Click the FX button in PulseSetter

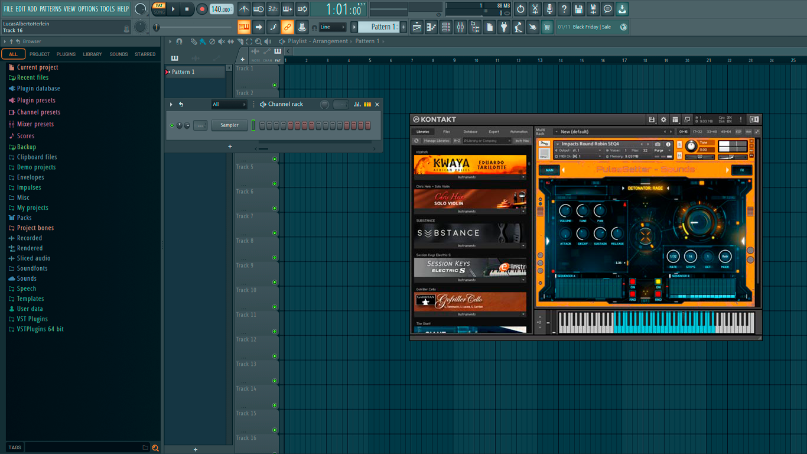[x=742, y=170]
